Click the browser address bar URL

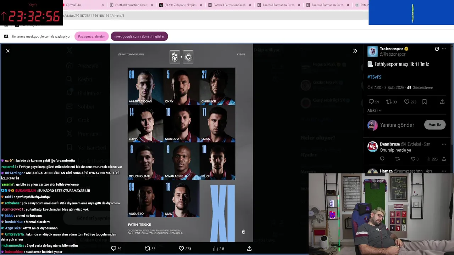[94, 16]
